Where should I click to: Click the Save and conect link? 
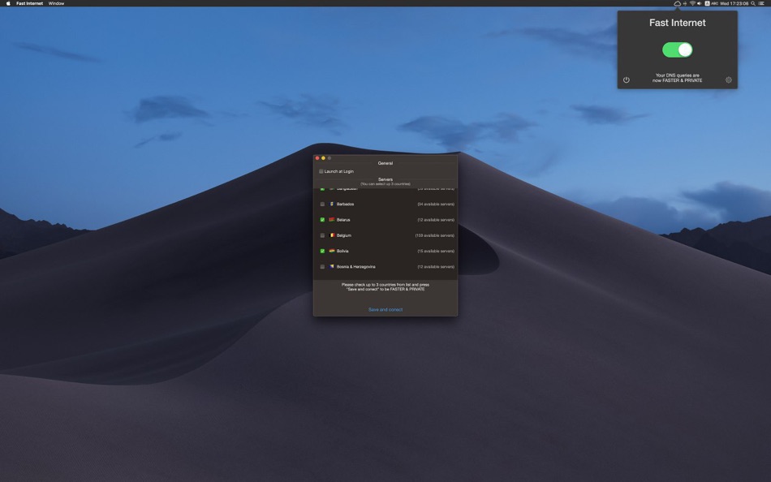(x=385, y=309)
